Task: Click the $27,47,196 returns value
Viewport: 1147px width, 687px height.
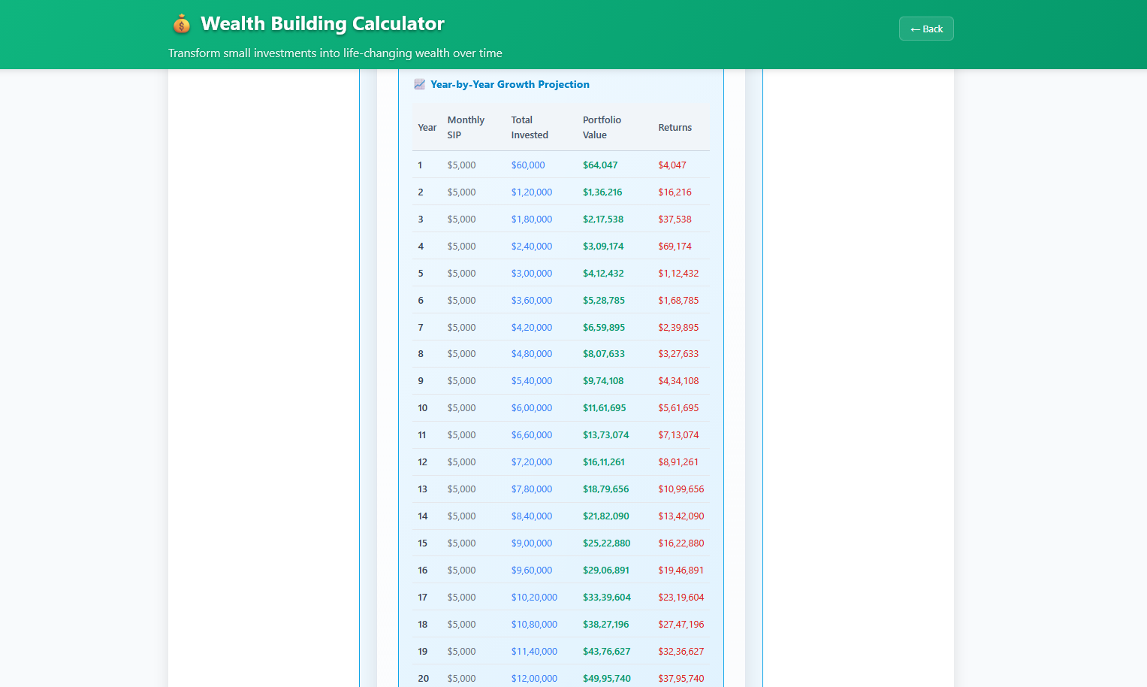Action: [x=681, y=624]
